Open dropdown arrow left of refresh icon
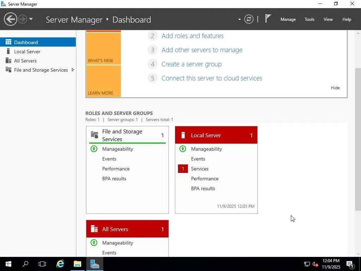 click(x=239, y=19)
